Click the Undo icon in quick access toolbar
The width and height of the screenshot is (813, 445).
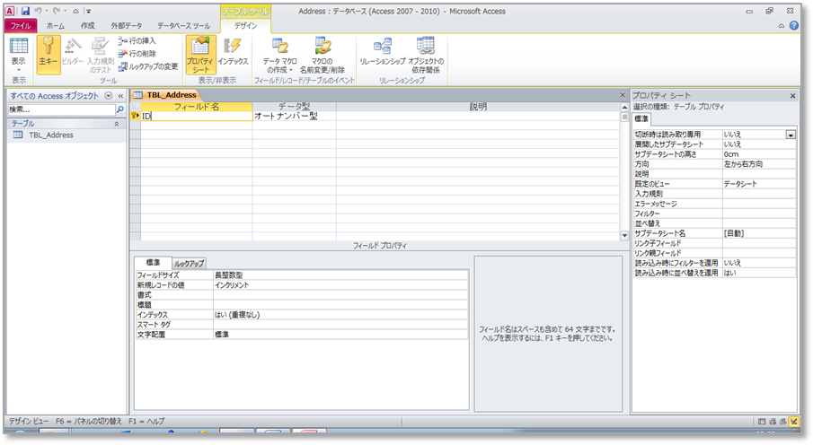38,11
